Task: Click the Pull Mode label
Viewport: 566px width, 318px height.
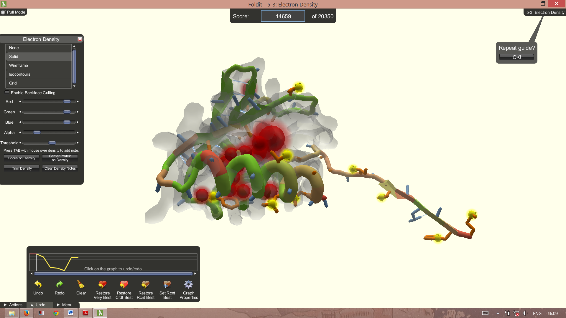Action: point(16,12)
